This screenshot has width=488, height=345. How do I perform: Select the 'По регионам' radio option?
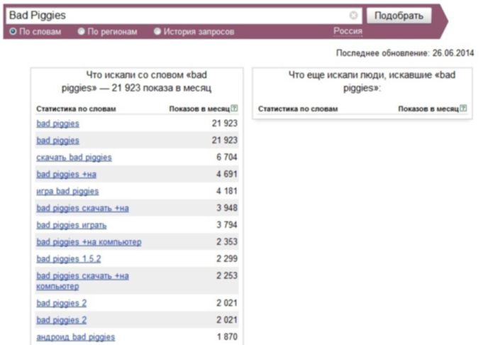[x=82, y=31]
